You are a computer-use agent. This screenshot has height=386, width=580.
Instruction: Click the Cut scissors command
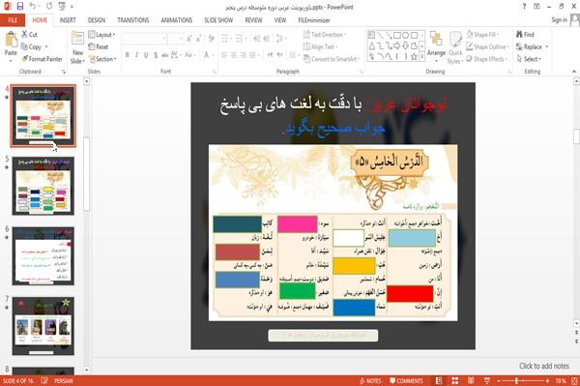pyautogui.click(x=29, y=35)
